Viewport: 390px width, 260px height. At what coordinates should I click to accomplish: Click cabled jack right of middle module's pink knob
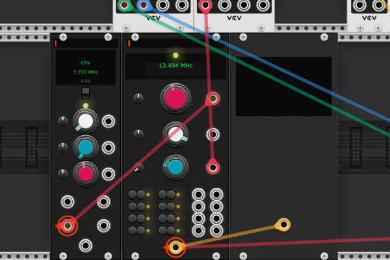[213, 99]
